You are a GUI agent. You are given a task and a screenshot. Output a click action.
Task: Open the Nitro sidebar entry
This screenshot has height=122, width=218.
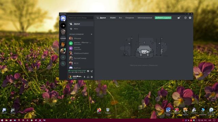81,29
